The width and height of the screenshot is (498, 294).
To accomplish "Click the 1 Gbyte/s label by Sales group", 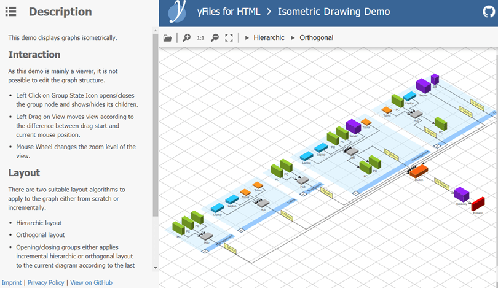I will (x=287, y=215).
